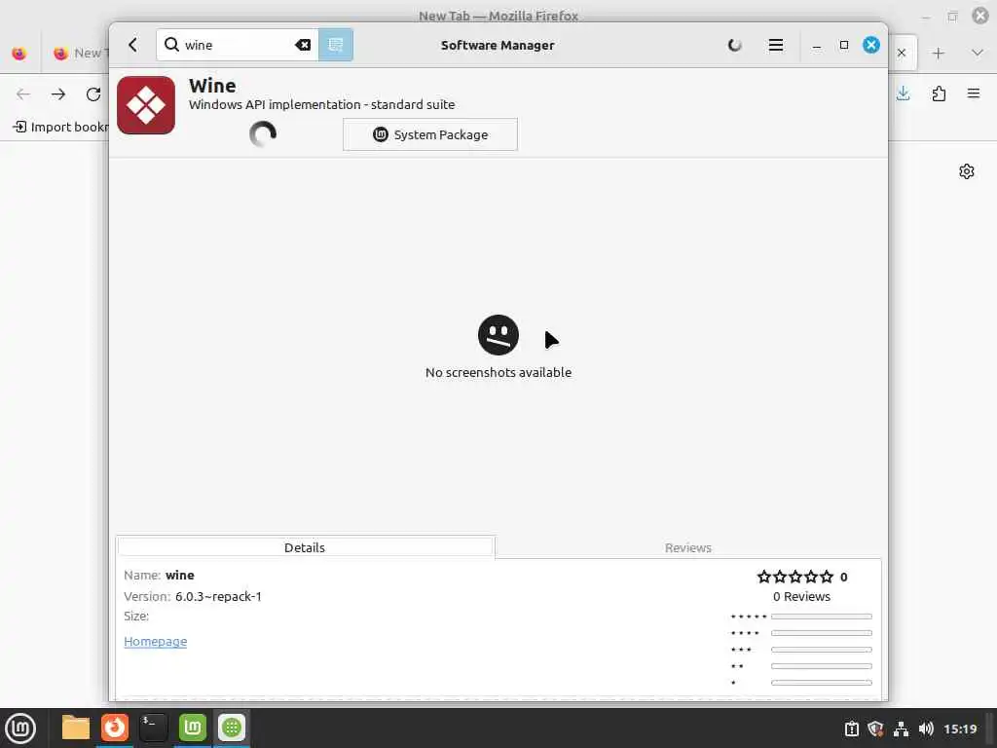Image resolution: width=997 pixels, height=748 pixels.
Task: Open Firefox extensions puzzle icon
Action: 939,94
